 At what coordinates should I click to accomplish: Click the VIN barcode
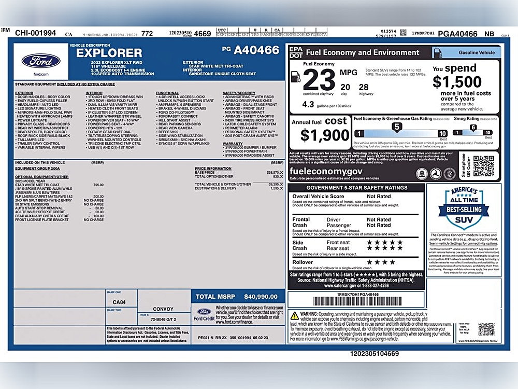[357, 301]
